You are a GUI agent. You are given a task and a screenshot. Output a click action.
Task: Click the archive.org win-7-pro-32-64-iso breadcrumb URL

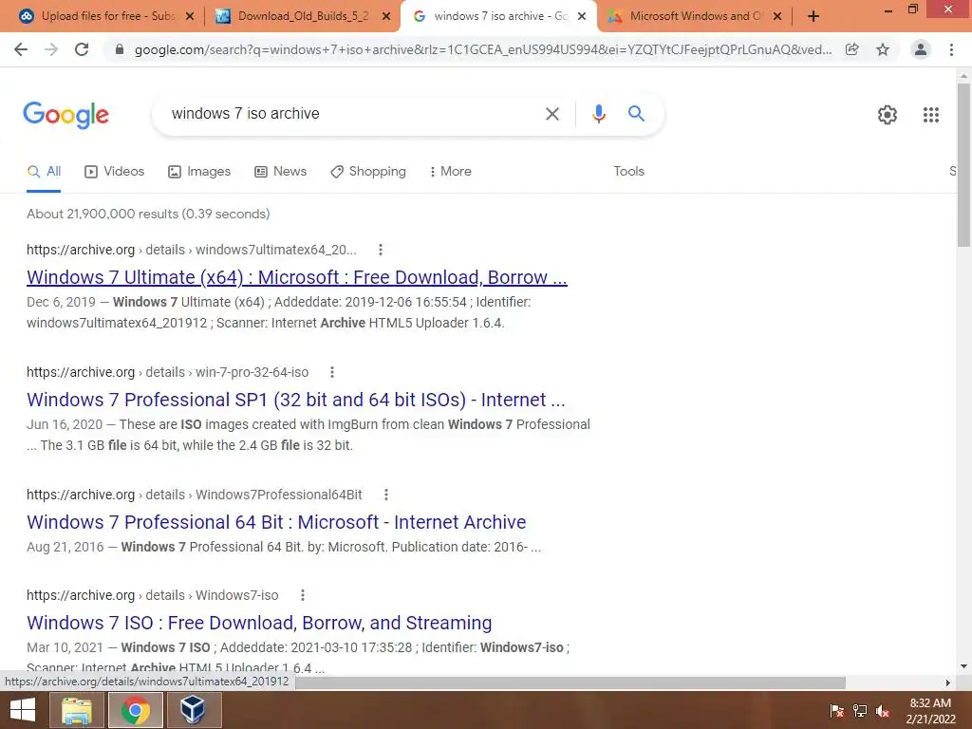point(167,372)
